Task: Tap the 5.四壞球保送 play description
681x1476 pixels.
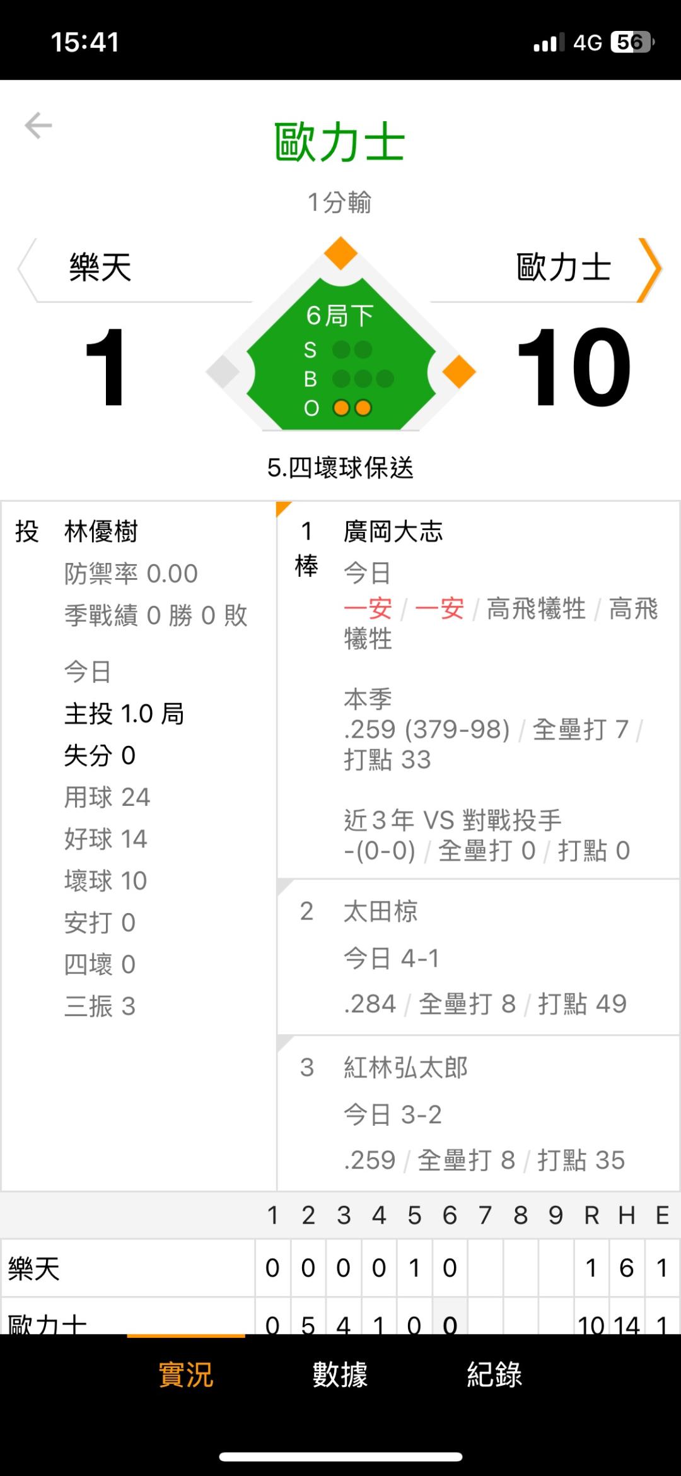Action: tap(340, 468)
